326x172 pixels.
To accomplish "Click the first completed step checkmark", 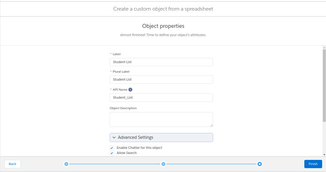I will point(66,164).
